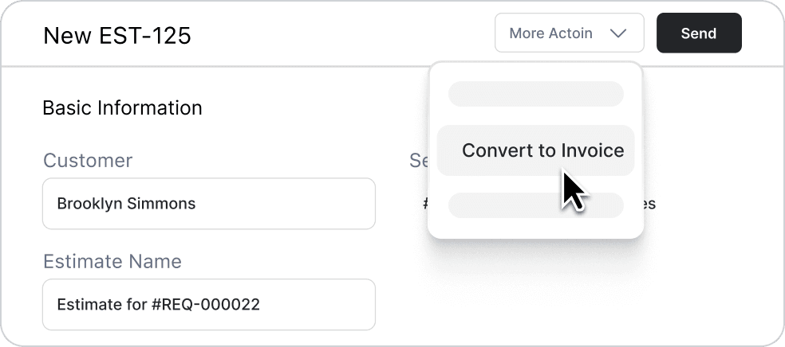
Task: Choose the placeholder item below Convert to Invoice
Action: [x=536, y=205]
